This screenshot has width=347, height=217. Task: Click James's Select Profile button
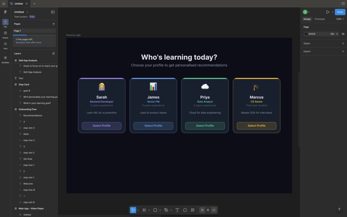(x=153, y=126)
